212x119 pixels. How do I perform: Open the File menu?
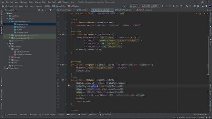(x=7, y=2)
